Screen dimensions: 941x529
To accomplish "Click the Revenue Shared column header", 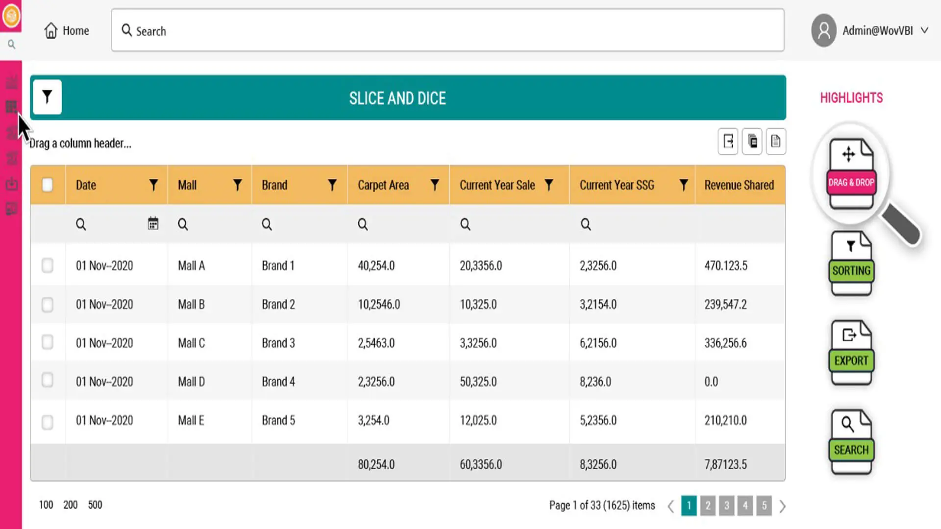I will [x=739, y=185].
